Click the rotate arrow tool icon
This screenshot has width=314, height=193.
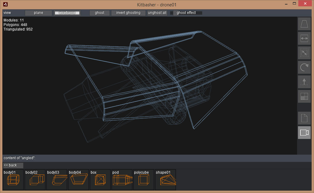coord(304,67)
